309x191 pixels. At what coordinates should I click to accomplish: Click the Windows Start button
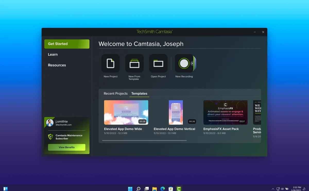[x=130, y=189]
